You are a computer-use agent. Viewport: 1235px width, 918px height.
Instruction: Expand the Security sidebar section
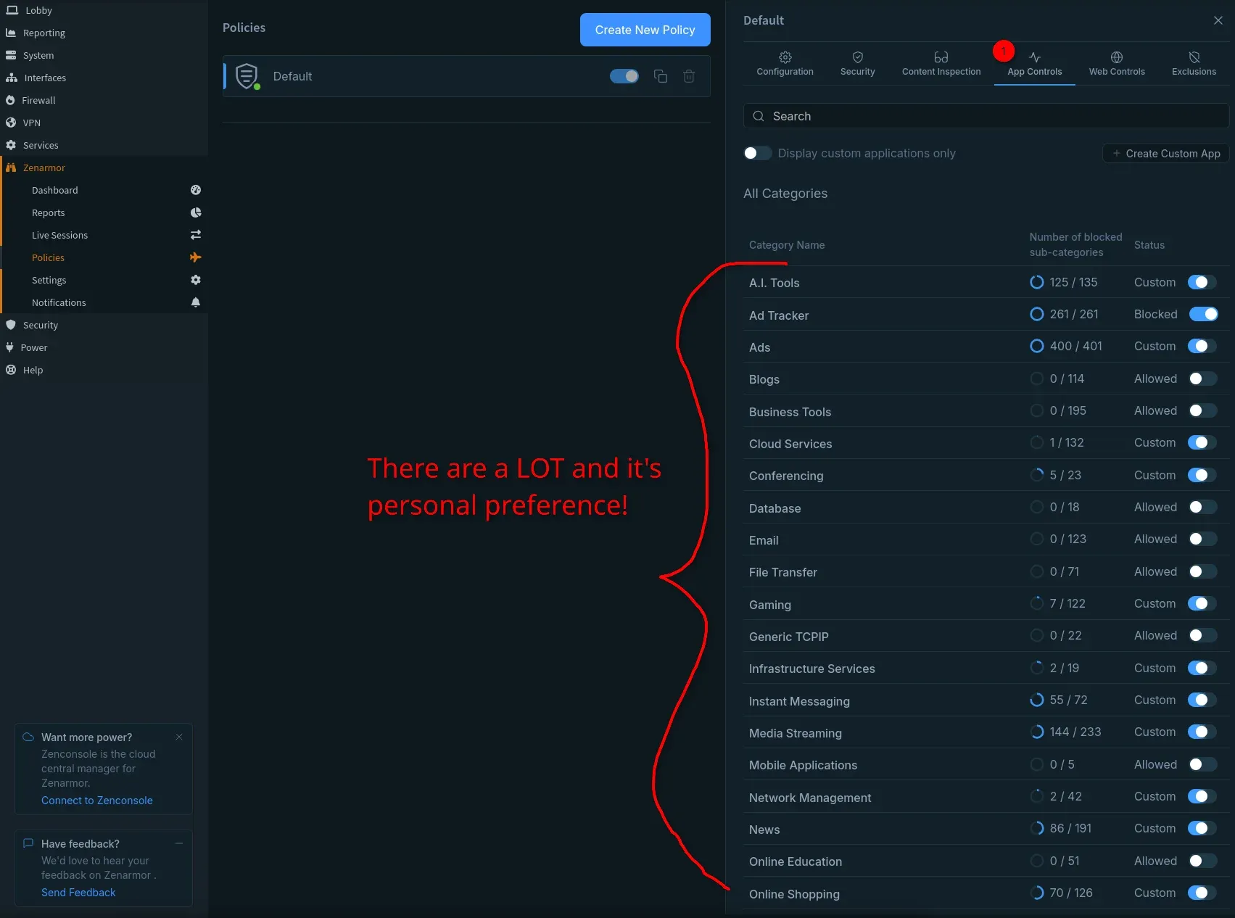40,325
